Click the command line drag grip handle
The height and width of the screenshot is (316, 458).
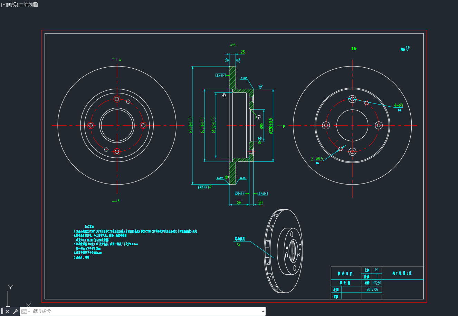[2, 312]
